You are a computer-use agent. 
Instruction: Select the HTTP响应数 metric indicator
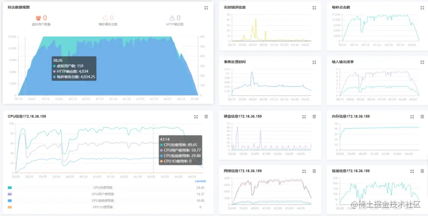175,21
